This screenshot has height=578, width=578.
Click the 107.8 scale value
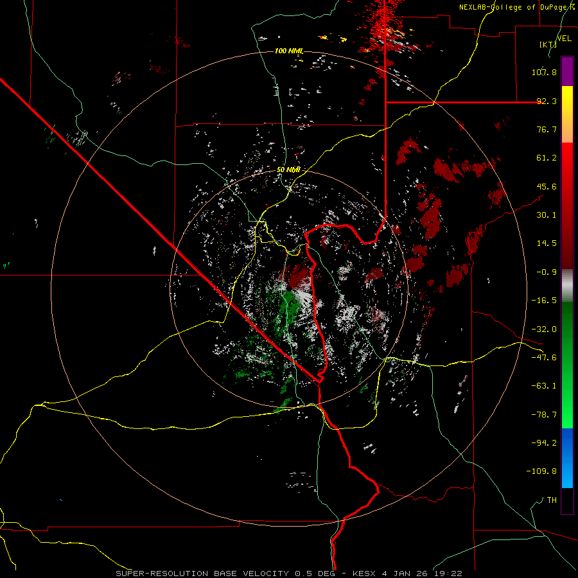pyautogui.click(x=544, y=72)
